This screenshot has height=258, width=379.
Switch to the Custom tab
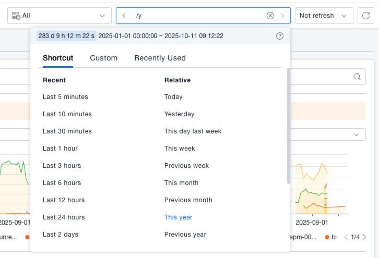point(103,58)
